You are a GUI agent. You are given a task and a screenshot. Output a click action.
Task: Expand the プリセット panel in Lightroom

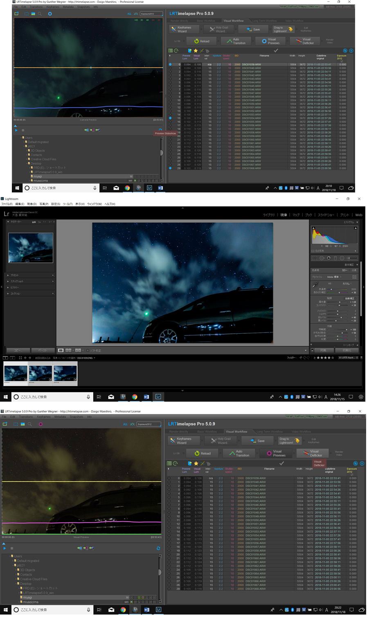tap(8, 275)
